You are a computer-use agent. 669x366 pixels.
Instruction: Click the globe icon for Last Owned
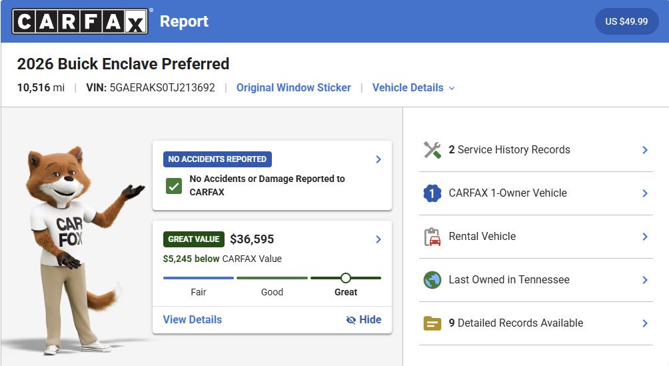pyautogui.click(x=432, y=280)
